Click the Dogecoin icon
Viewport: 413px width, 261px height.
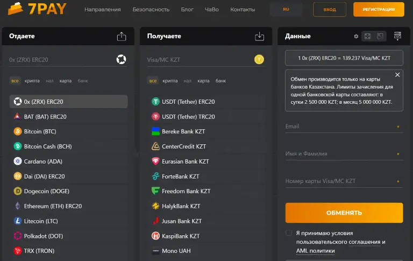point(17,191)
